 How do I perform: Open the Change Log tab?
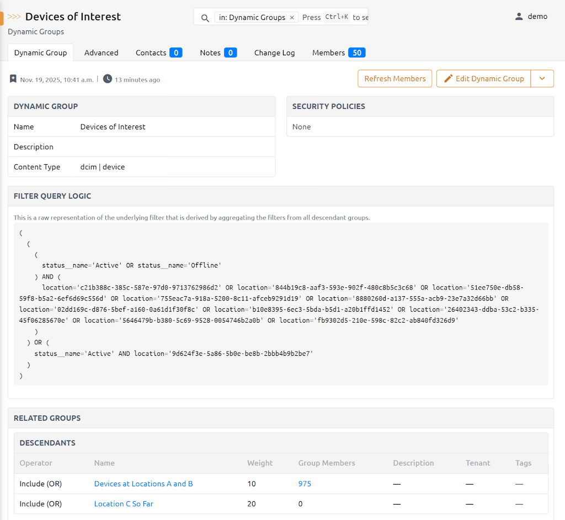point(274,53)
